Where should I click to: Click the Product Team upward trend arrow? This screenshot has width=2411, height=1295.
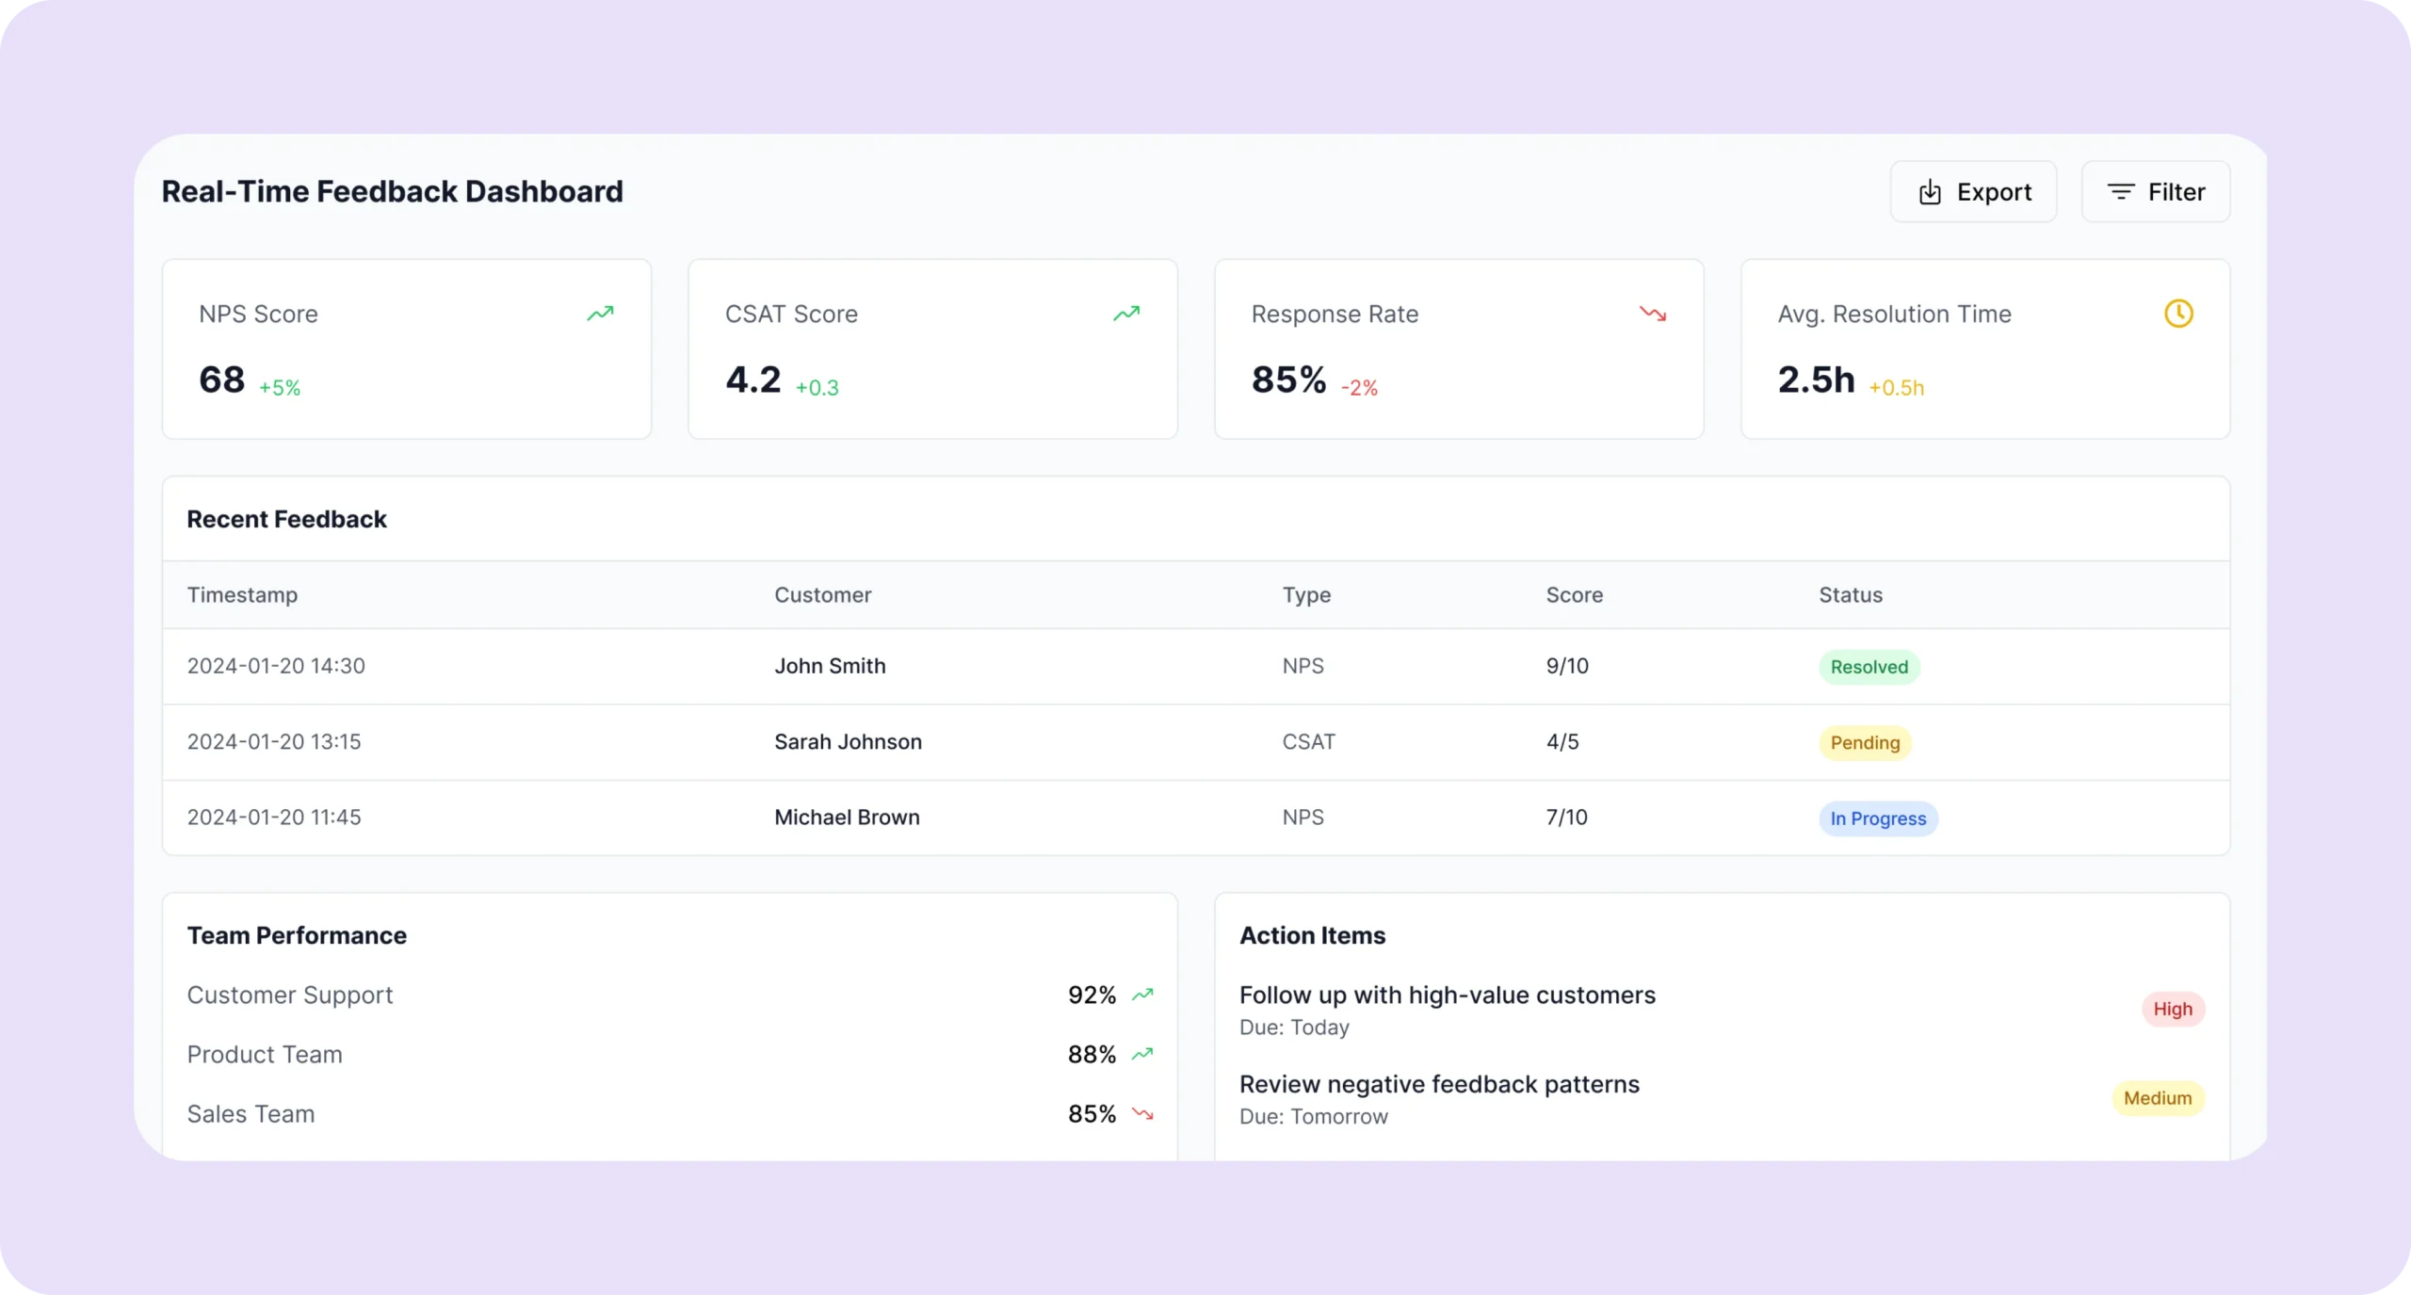[x=1142, y=1054]
